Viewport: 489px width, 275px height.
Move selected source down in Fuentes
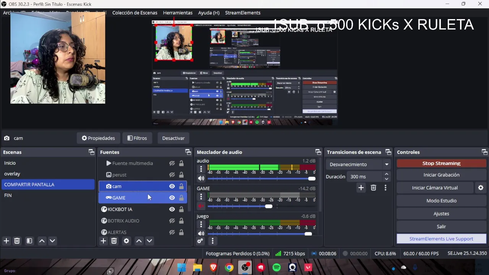[x=149, y=241]
